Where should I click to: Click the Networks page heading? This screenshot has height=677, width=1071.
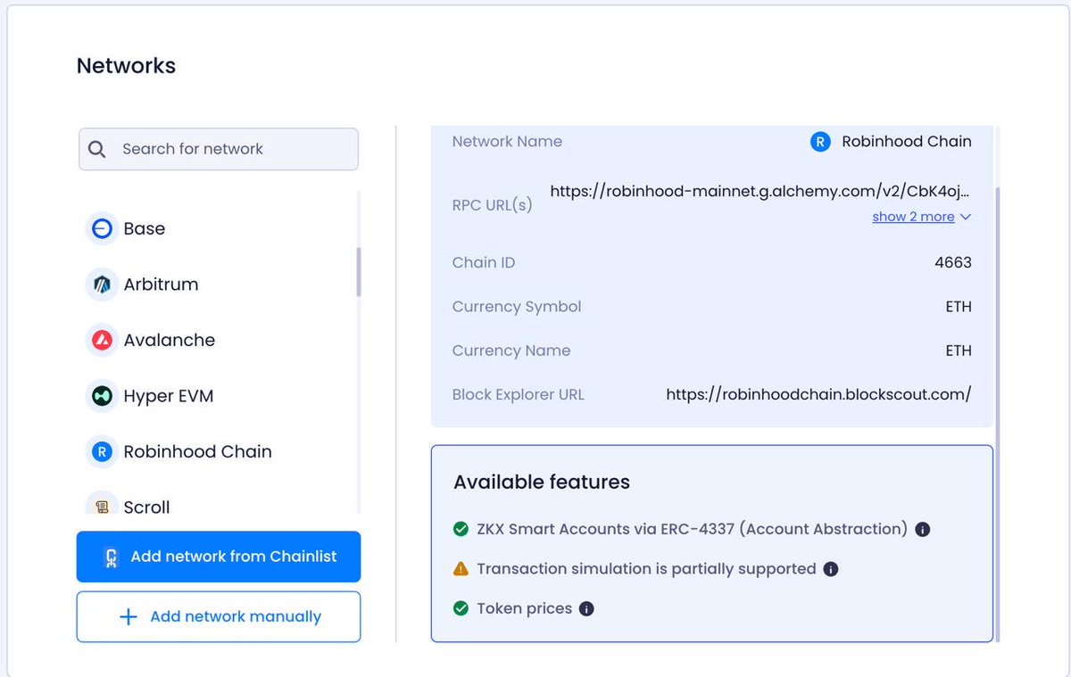[x=126, y=66]
